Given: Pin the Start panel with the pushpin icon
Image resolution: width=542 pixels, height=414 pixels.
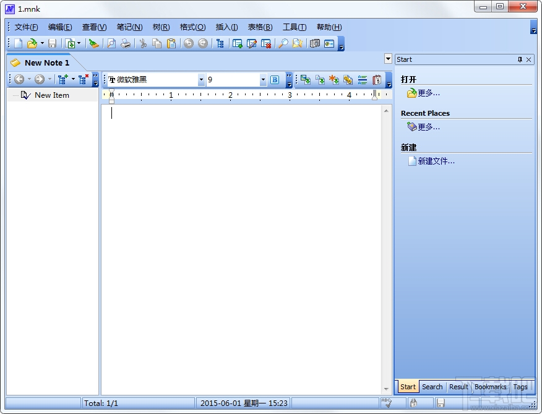Looking at the screenshot, I should coord(520,59).
